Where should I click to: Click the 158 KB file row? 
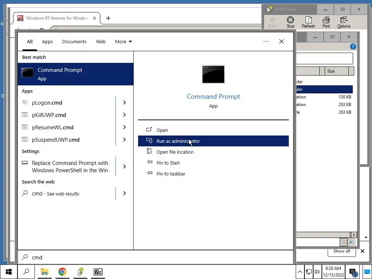[x=324, y=97]
